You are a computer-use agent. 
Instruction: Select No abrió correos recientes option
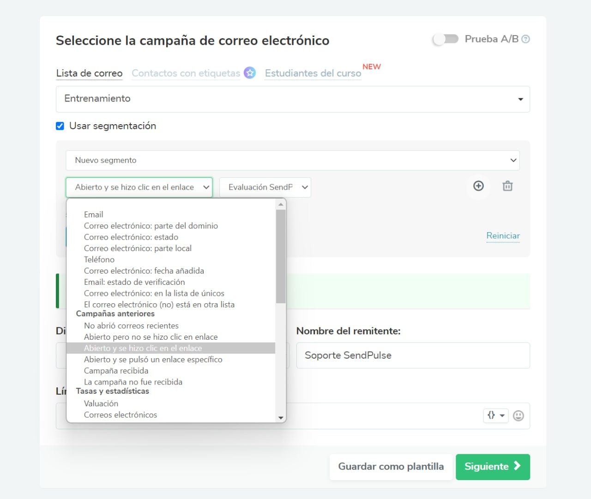tap(171, 326)
